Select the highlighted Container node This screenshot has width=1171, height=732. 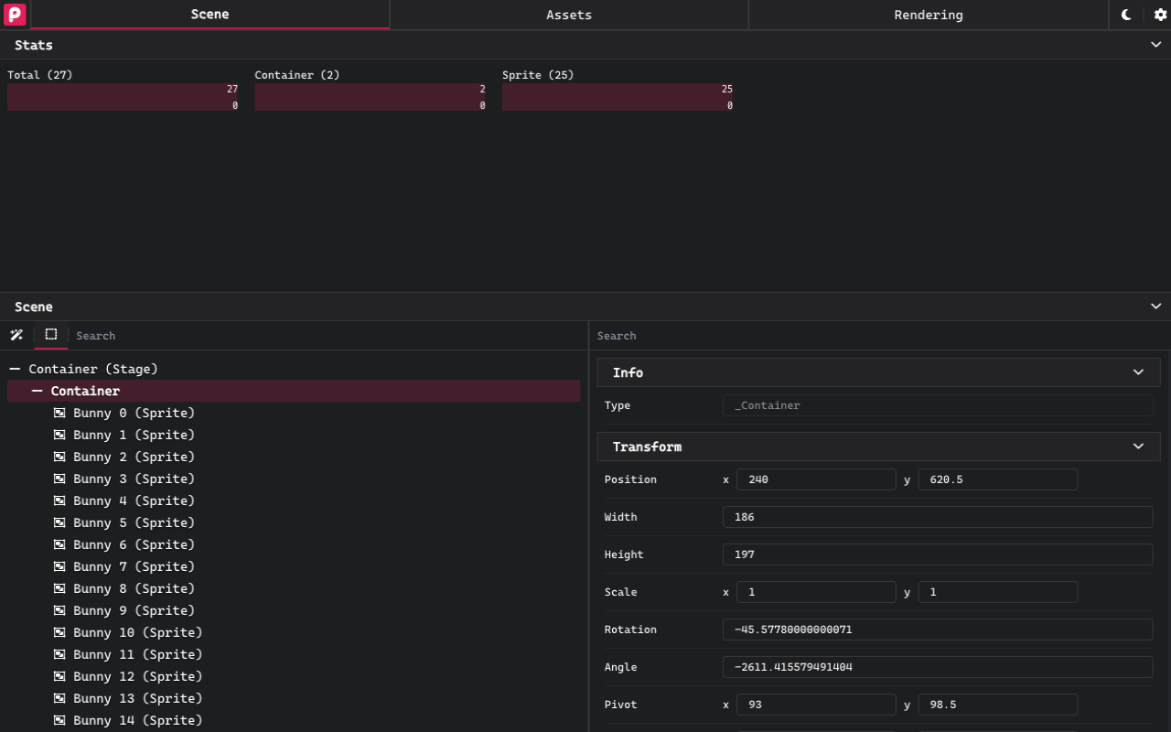(85, 391)
